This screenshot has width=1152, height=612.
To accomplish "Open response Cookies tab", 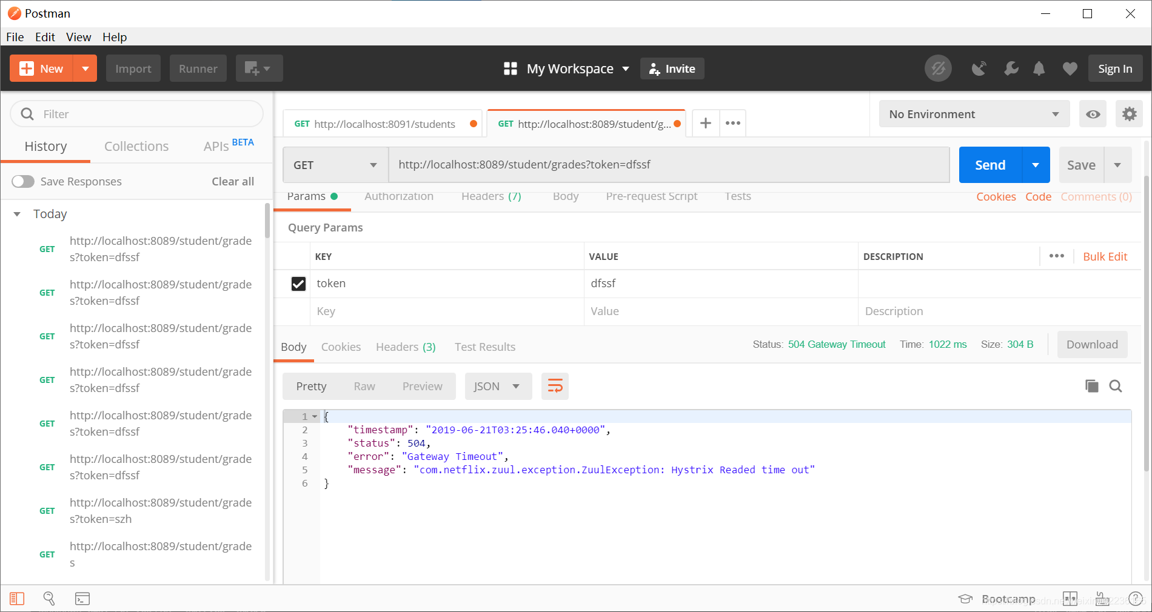I will (341, 347).
